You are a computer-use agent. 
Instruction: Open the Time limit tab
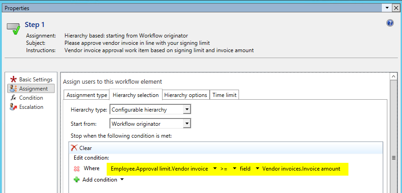224,95
